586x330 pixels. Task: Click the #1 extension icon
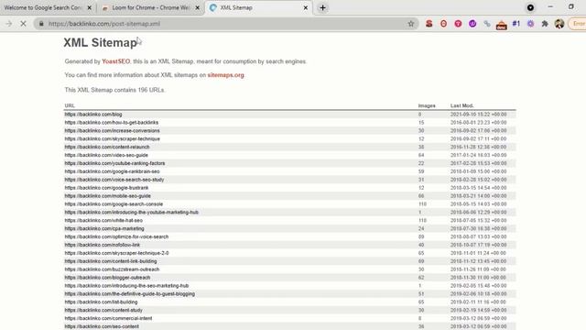516,24
